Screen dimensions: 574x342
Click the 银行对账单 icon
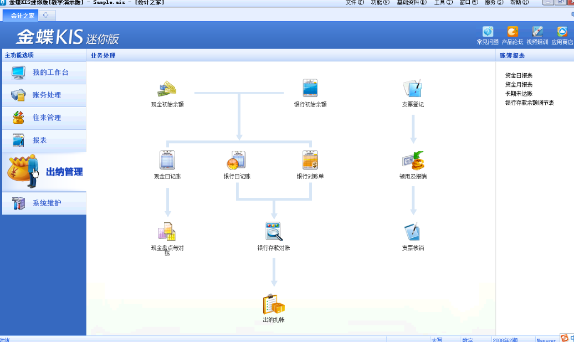[310, 160]
